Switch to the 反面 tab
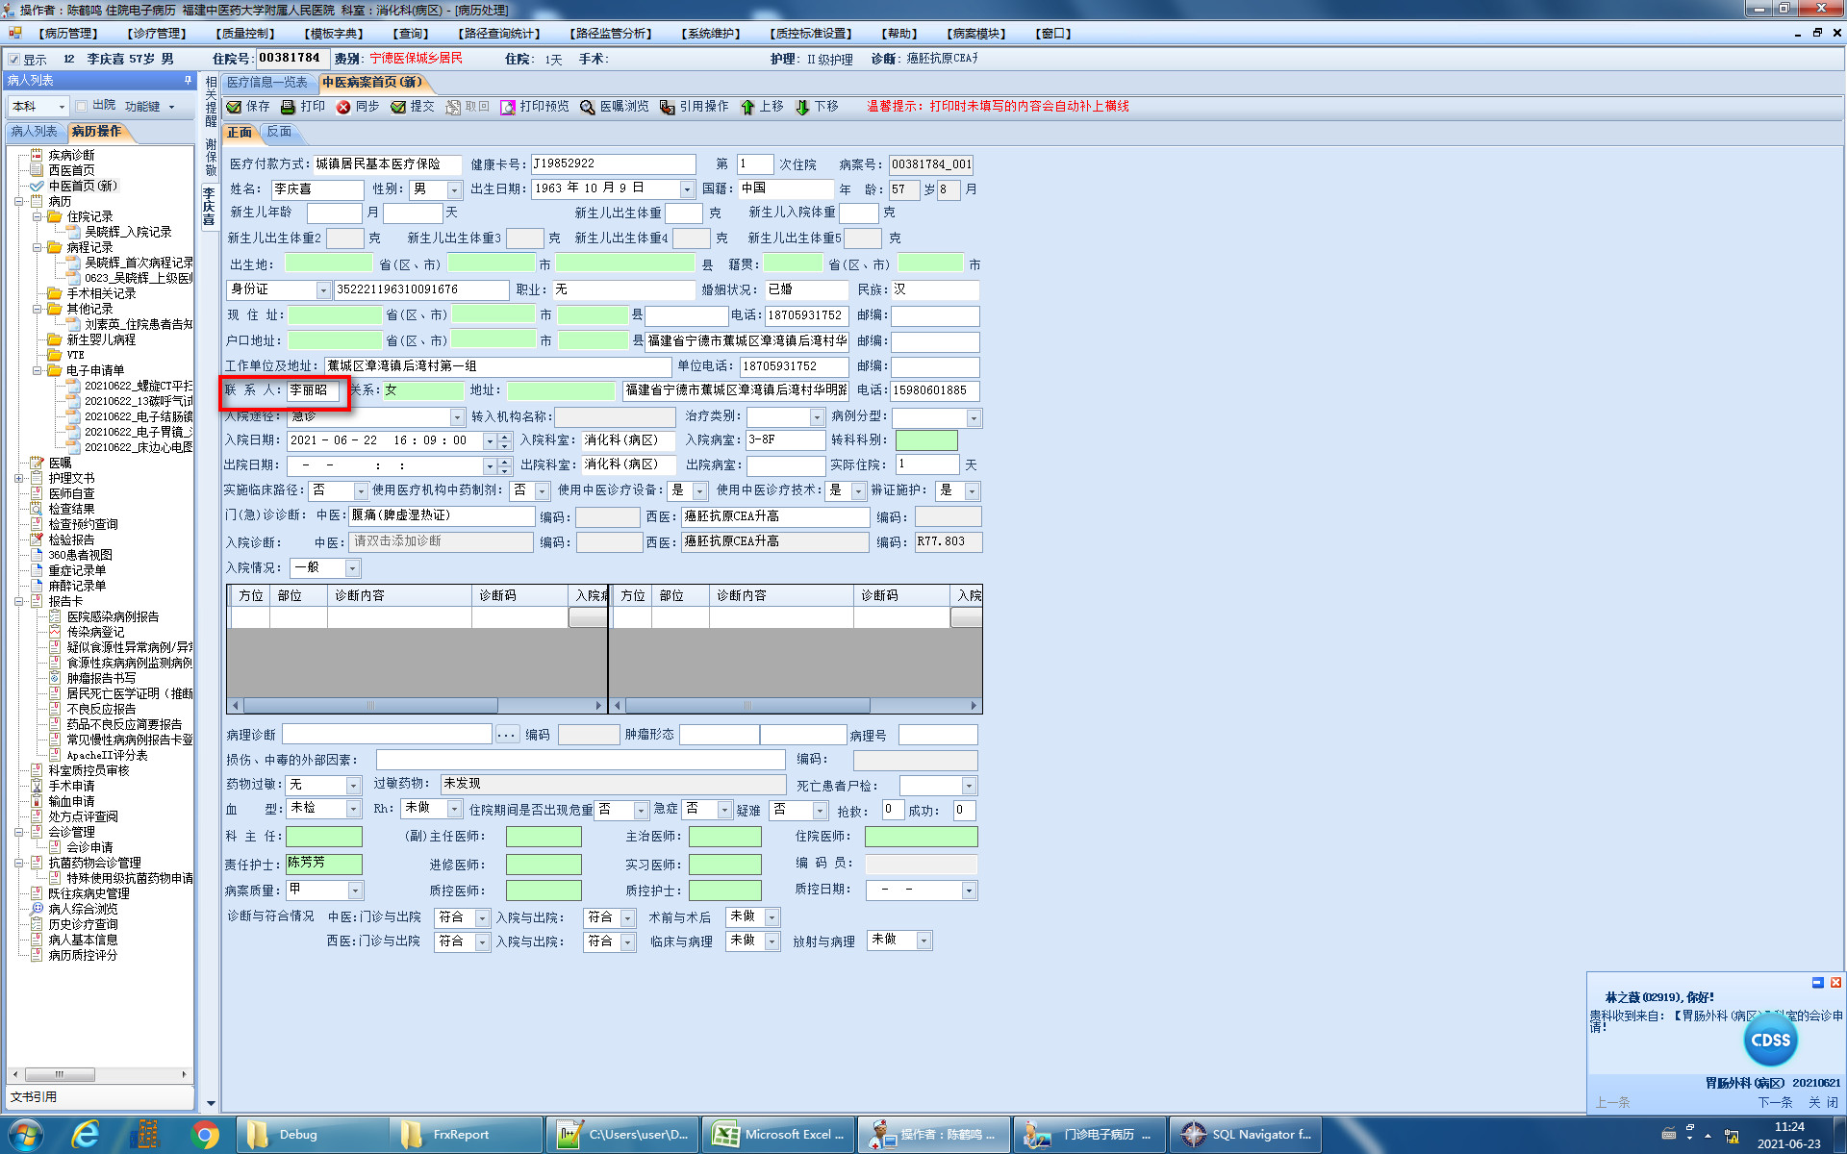This screenshot has width=1847, height=1154. (279, 132)
